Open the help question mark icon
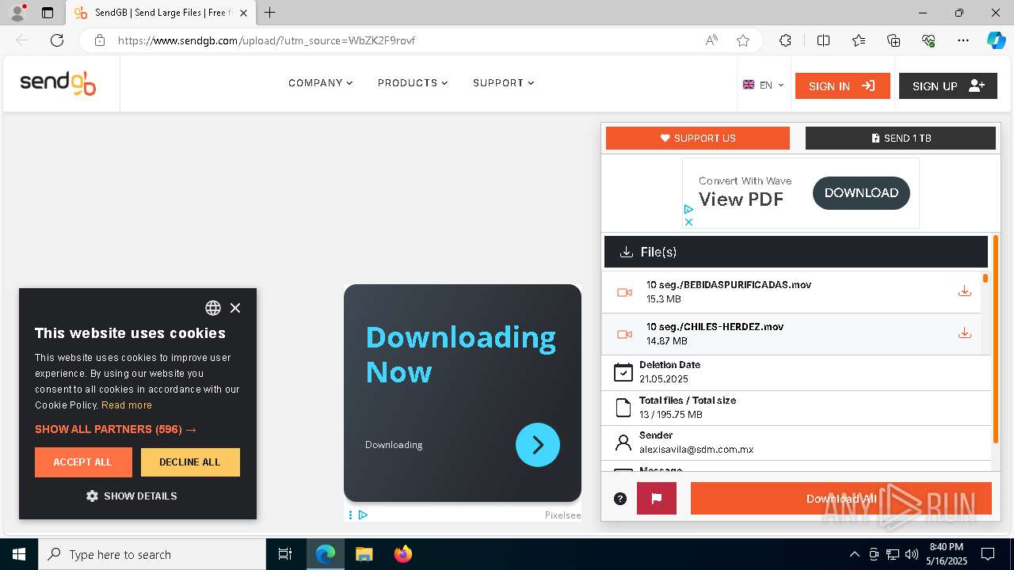This screenshot has height=570, width=1014. click(x=620, y=499)
